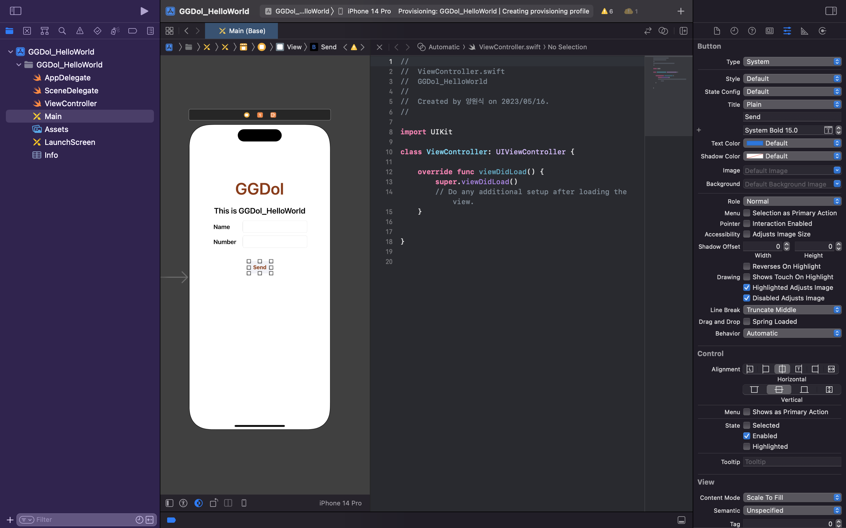Show the Size inspector ruler icon
846x528 pixels.
coord(804,31)
